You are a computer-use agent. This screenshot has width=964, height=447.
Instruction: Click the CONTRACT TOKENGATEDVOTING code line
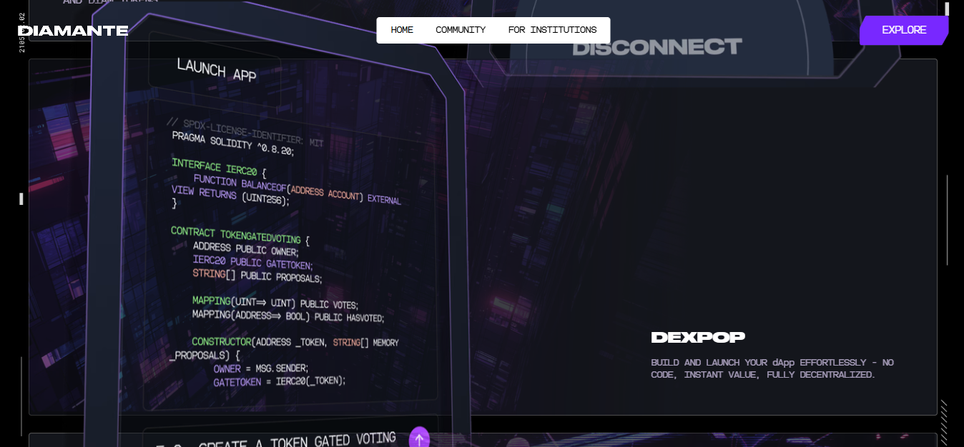pos(240,235)
